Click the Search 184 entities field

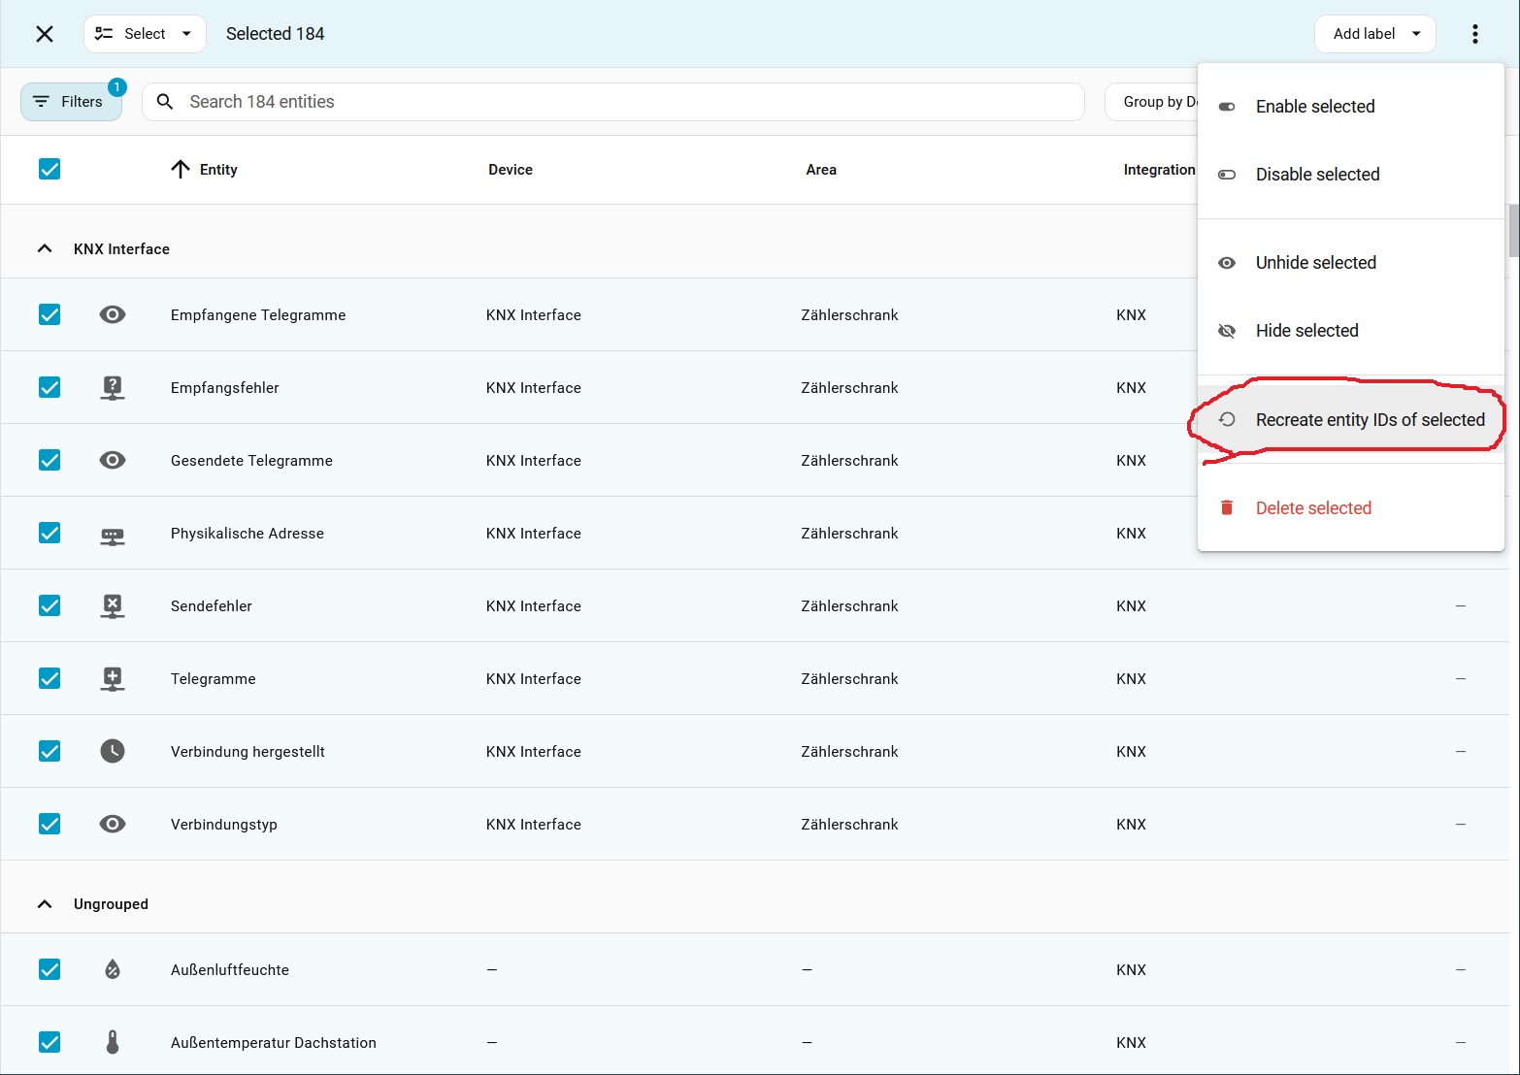coord(613,102)
